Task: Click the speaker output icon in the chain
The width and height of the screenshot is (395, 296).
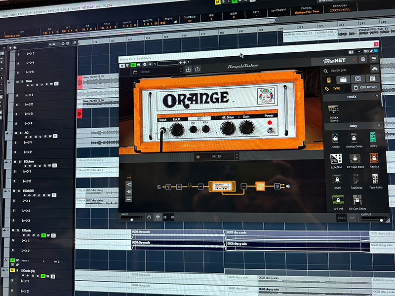Action: [x=288, y=186]
